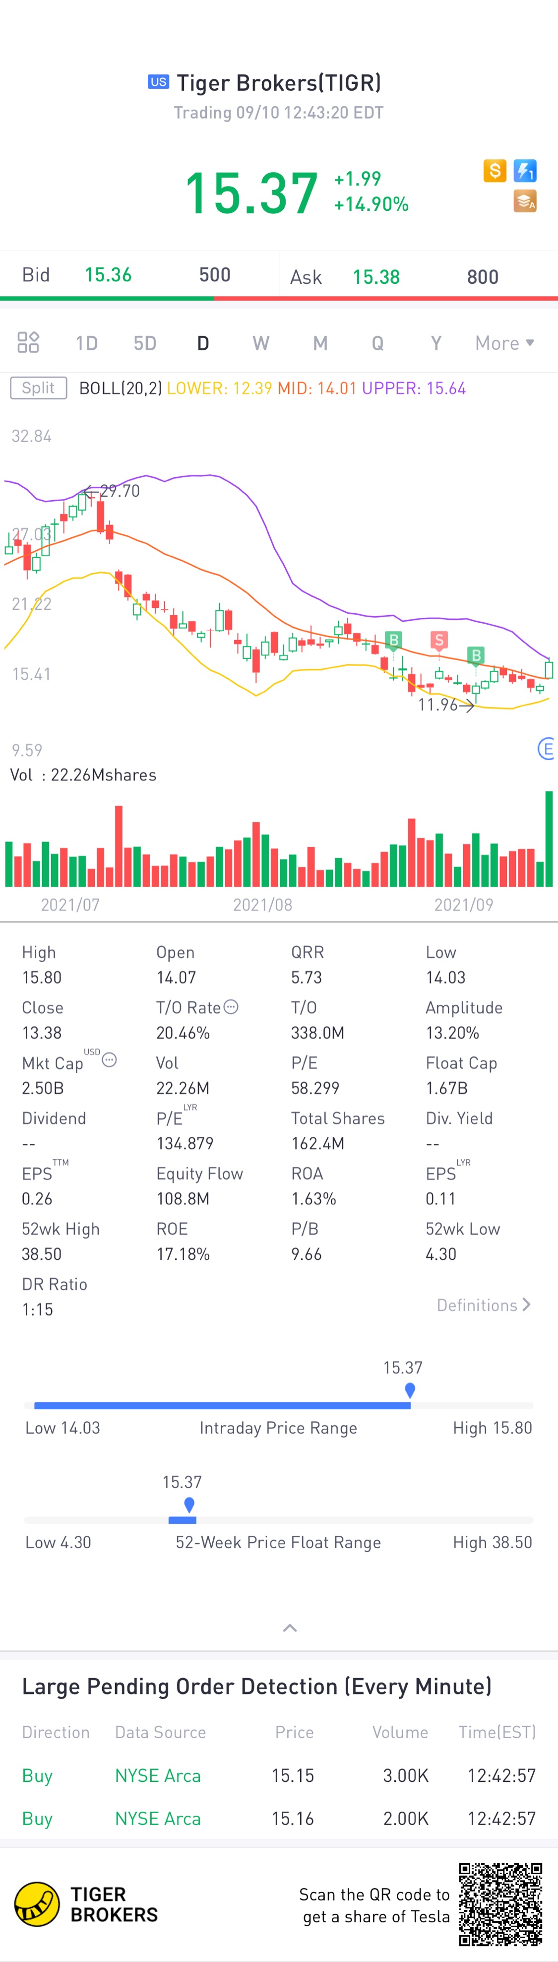Image resolution: width=558 pixels, height=1962 pixels.
Task: Tap the Intraday Price Range marker
Action: coord(410,1390)
